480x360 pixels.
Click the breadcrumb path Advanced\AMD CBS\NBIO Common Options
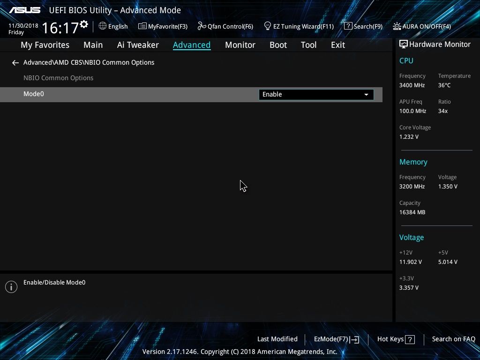(89, 62)
